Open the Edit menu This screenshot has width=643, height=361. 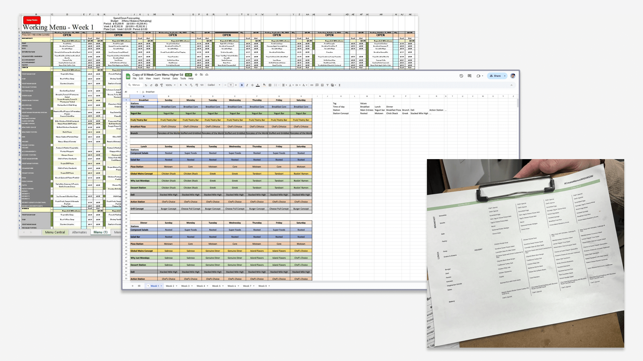[x=141, y=79]
